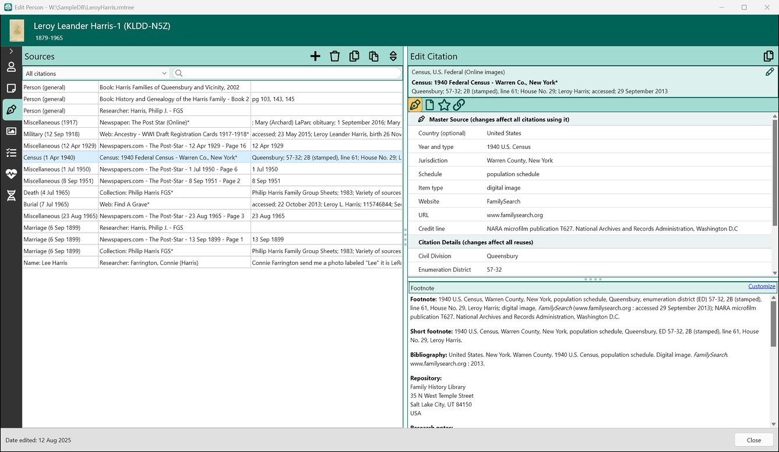Open citation notes document tab
The width and height of the screenshot is (779, 452).
(x=429, y=105)
